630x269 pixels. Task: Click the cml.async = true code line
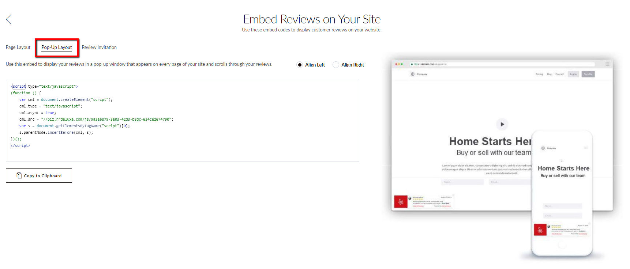click(38, 113)
